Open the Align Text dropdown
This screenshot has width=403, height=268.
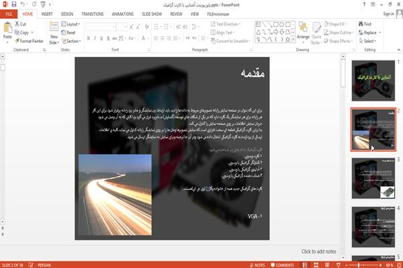[222, 33]
